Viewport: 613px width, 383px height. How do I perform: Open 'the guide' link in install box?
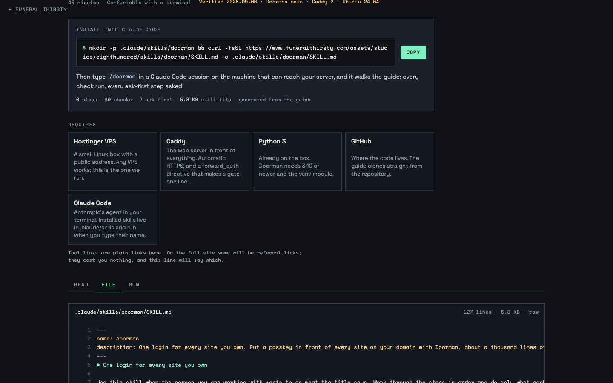click(x=297, y=100)
